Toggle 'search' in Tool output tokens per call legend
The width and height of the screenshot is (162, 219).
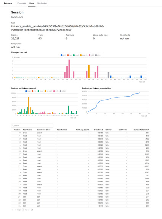pyautogui.click(x=48, y=91)
